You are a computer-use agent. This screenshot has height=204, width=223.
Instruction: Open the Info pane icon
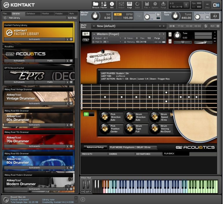click(x=112, y=5)
